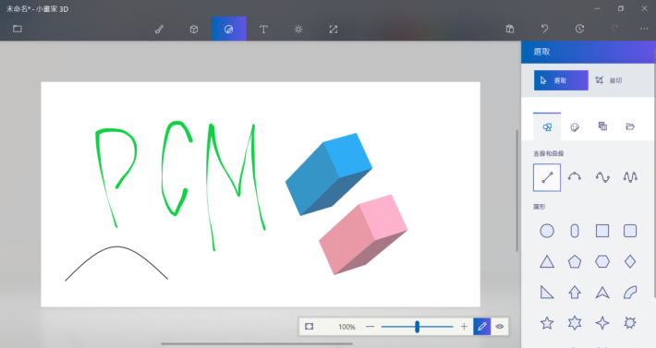Open the more options ellipsis menu
The height and width of the screenshot is (348, 656).
[644, 29]
